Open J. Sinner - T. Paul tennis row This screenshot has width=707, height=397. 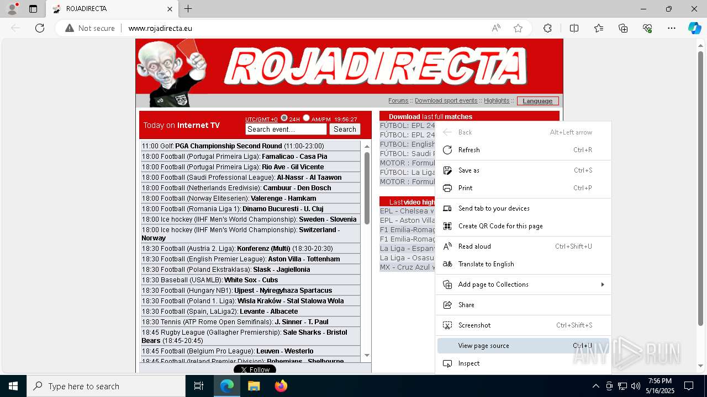click(x=251, y=322)
